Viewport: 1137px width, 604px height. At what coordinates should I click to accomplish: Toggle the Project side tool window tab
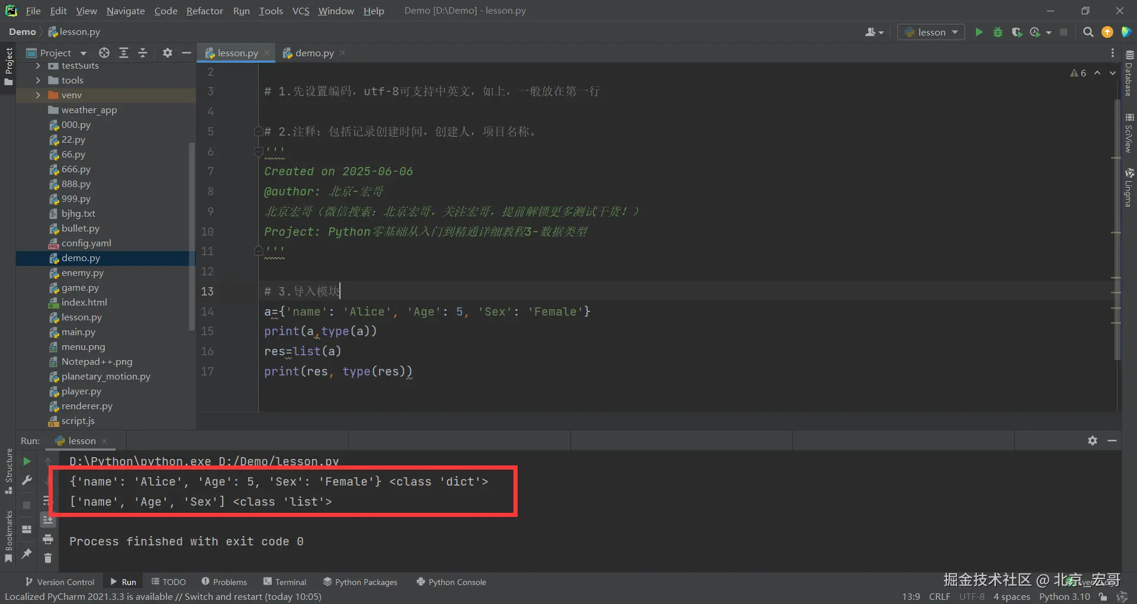click(x=8, y=66)
